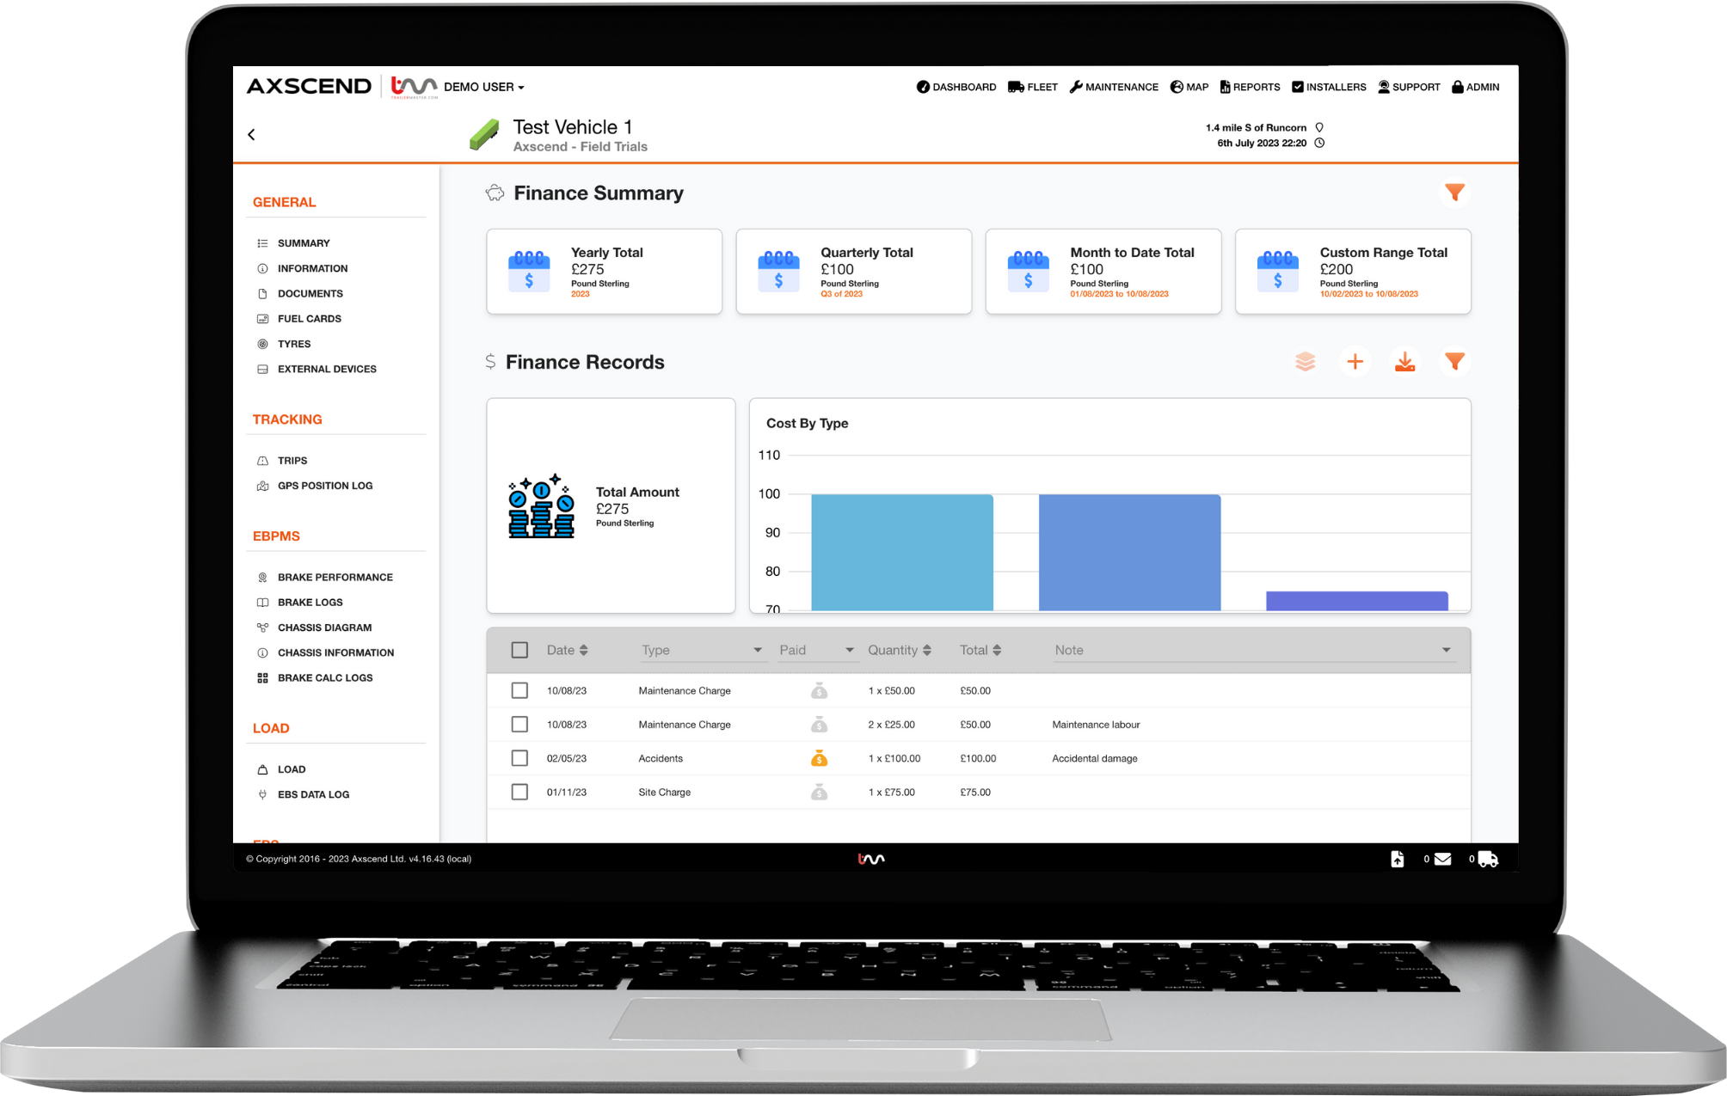Screen dimensions: 1727x1096
Task: Open the filter icon in Finance Summary header
Action: (x=1454, y=193)
